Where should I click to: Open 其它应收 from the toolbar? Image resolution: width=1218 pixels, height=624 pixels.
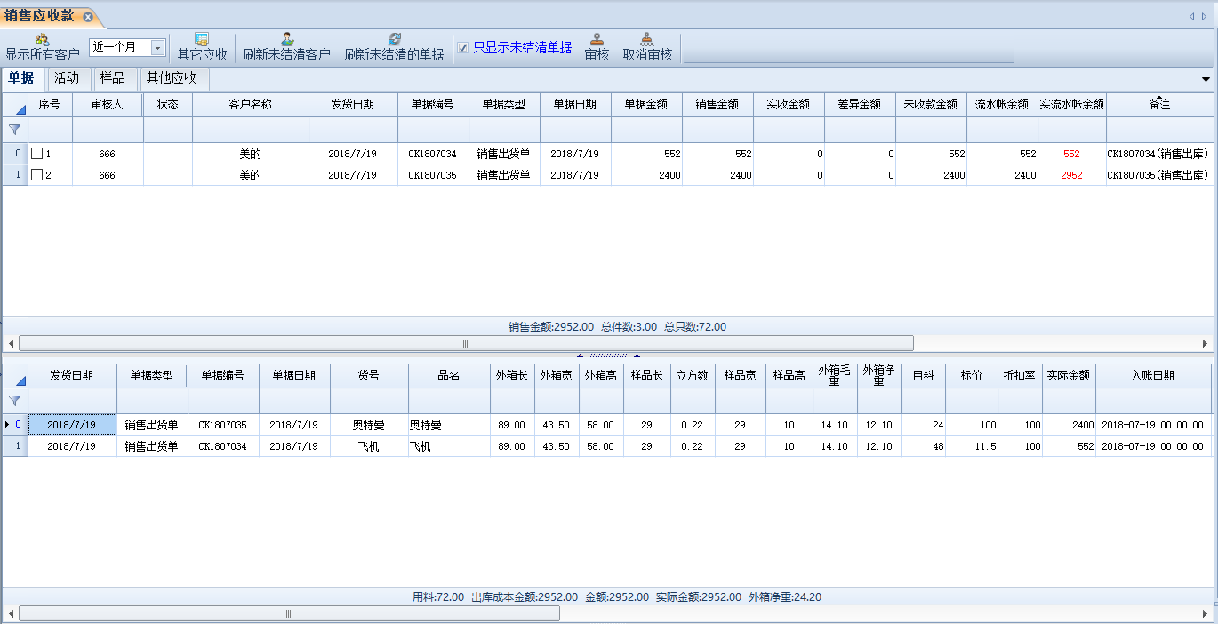[x=202, y=40]
